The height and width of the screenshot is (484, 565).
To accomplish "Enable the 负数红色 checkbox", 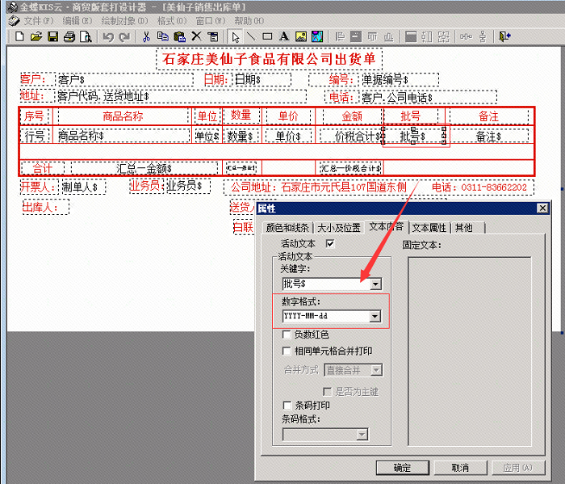I will tap(287, 335).
